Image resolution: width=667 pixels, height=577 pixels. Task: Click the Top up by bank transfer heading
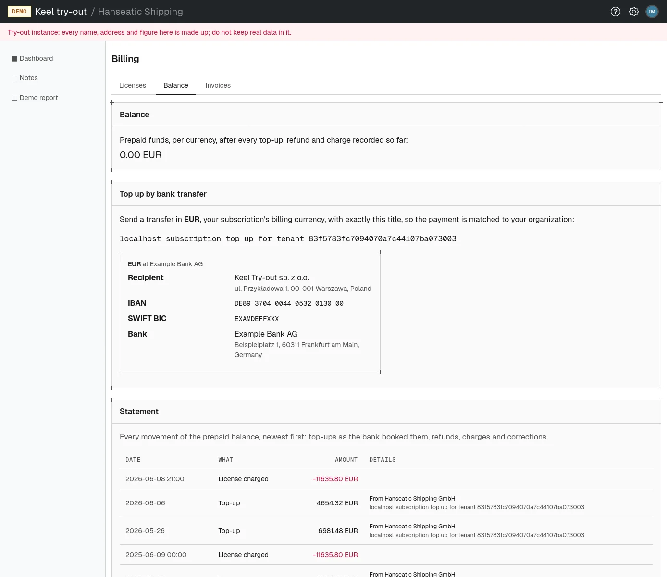tap(163, 194)
